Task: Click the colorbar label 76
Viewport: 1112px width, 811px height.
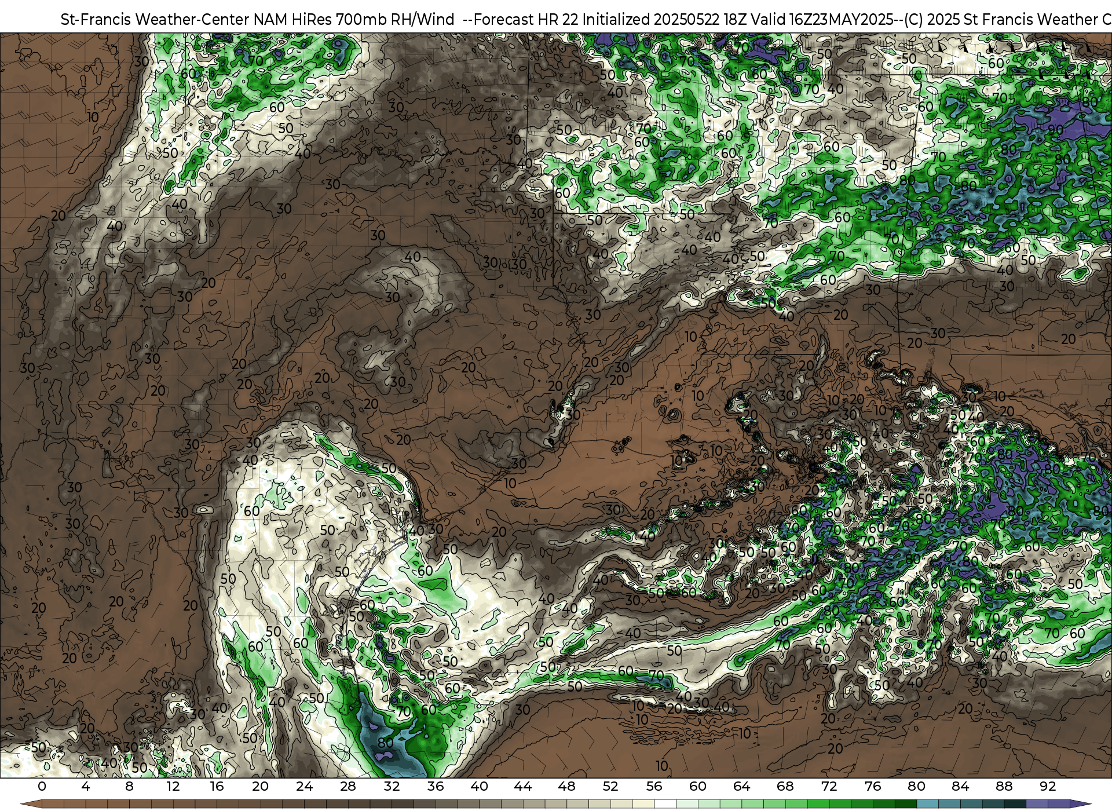Action: click(873, 787)
